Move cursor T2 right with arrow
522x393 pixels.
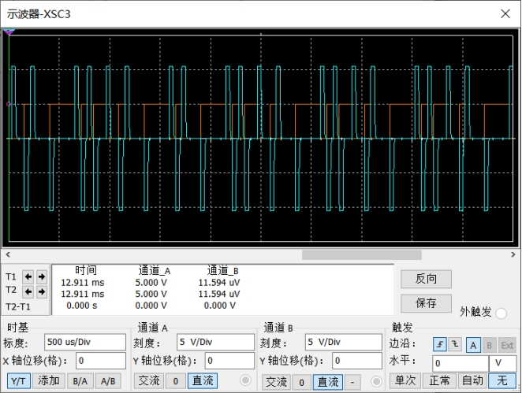tap(41, 291)
